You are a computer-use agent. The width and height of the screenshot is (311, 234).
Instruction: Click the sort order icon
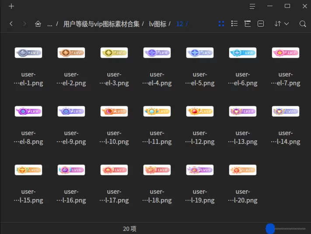(x=278, y=24)
